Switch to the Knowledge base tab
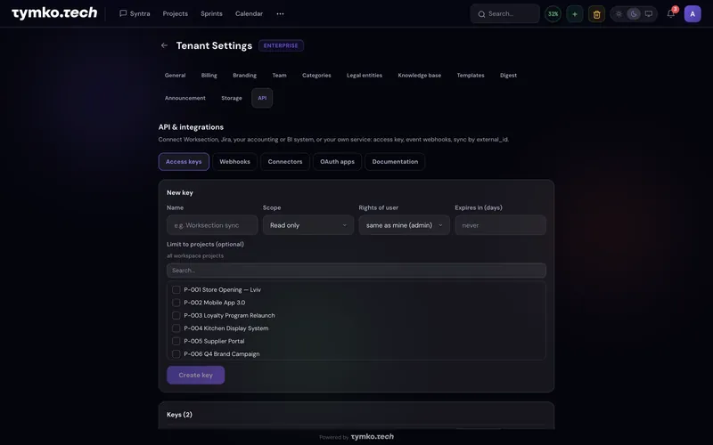The height and width of the screenshot is (445, 713). (x=419, y=76)
